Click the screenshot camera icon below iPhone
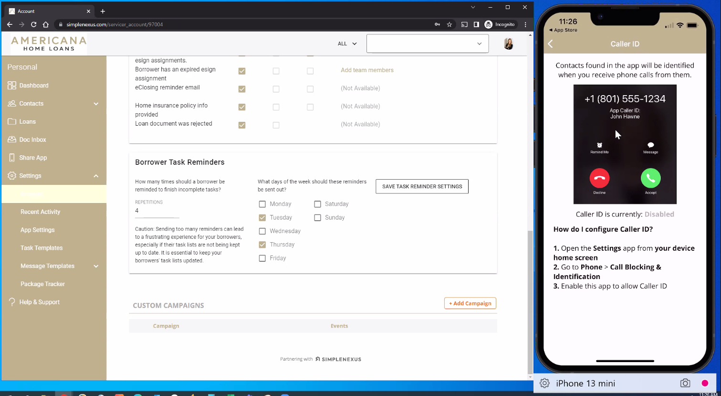Viewport: 721px width, 396px height. click(x=685, y=383)
